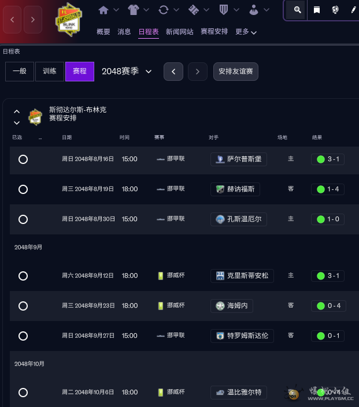Open the tactics board icon

(194, 10)
